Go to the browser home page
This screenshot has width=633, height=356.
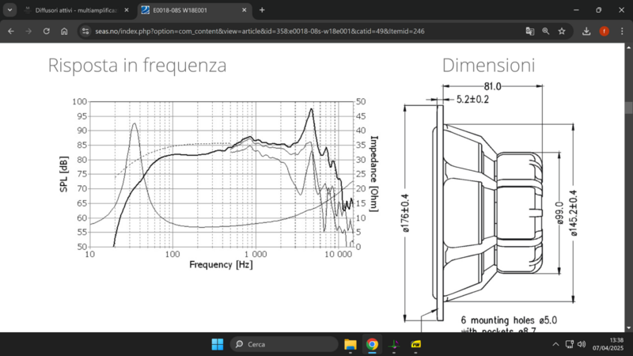(64, 31)
